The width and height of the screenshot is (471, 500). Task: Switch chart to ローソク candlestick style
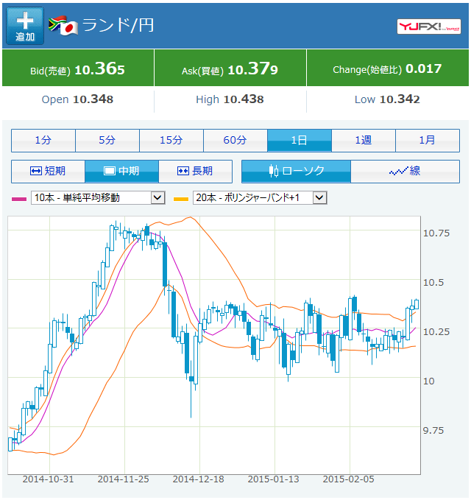tap(297, 171)
